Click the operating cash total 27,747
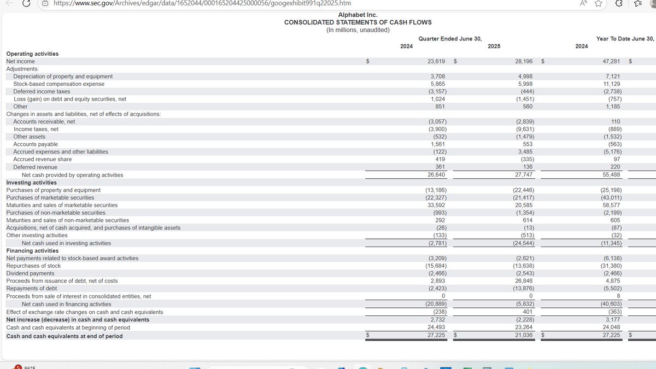656x369 pixels. coord(524,175)
